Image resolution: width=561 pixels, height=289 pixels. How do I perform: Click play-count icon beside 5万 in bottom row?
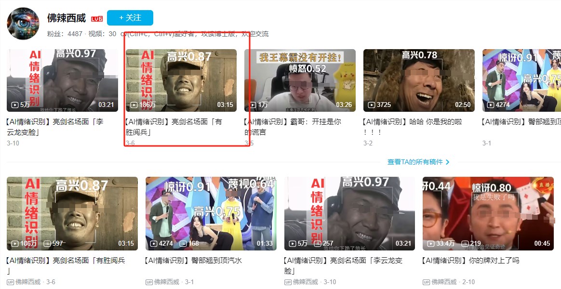click(x=292, y=244)
